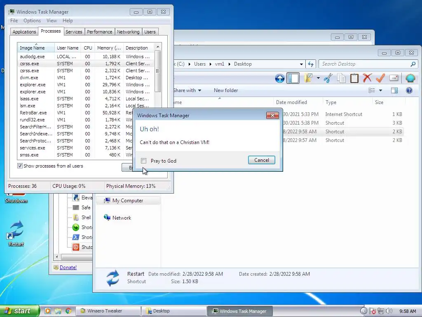Click the Copy pages icon
This screenshot has height=317, width=422.
[x=341, y=78]
